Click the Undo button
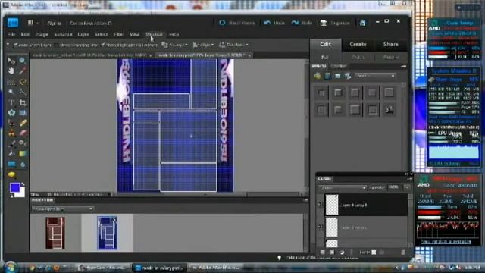 [274, 23]
